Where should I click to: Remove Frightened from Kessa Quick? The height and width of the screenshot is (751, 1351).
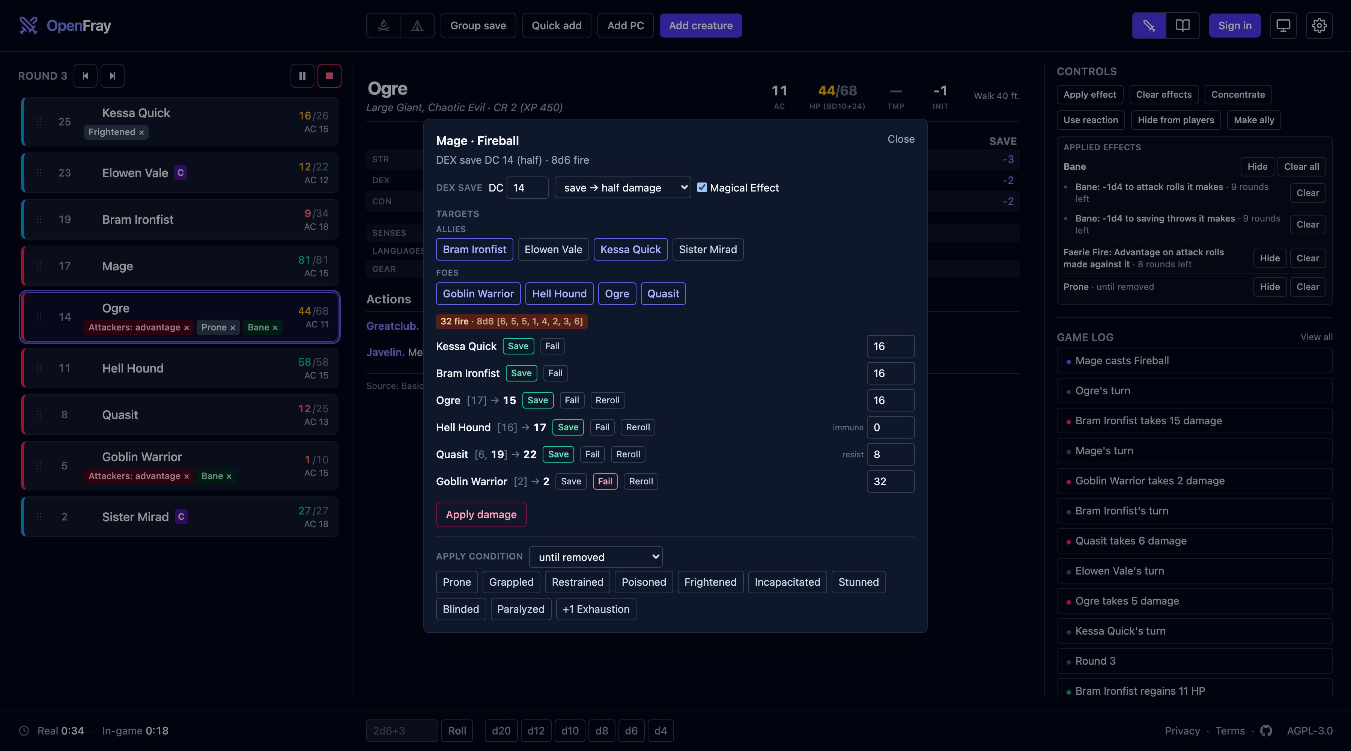[x=141, y=132]
